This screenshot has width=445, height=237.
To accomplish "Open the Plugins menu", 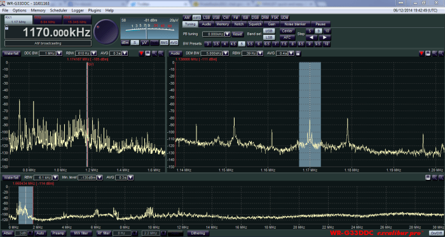I will coord(95,11).
